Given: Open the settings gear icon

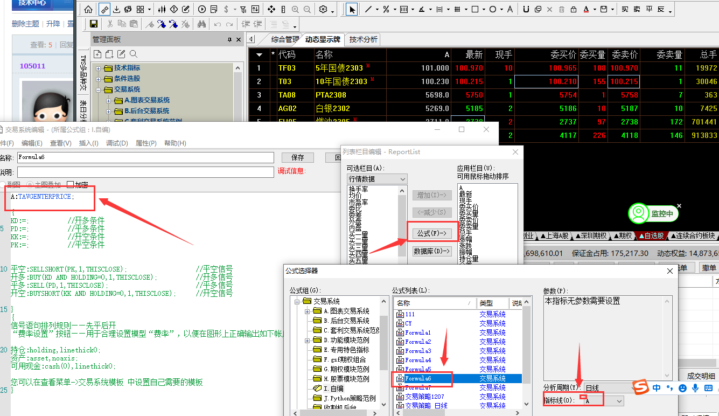Looking at the screenshot, I should pos(323,10).
